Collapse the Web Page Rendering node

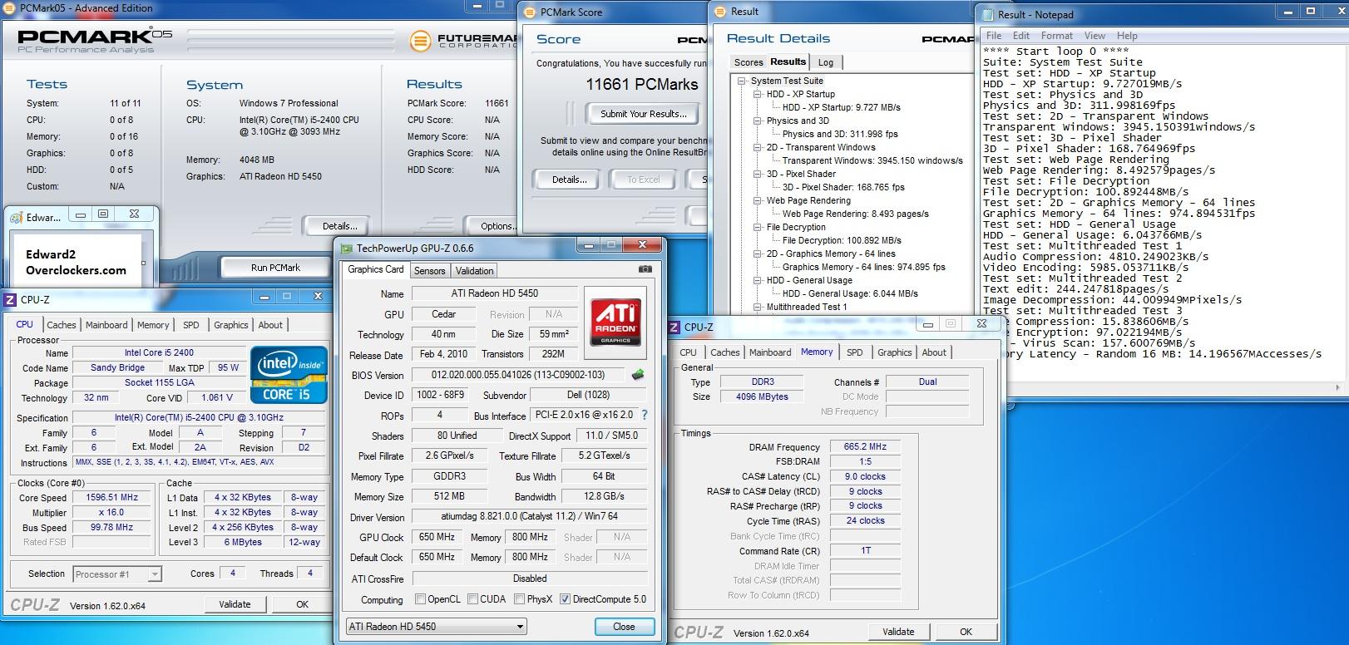pyautogui.click(x=757, y=200)
